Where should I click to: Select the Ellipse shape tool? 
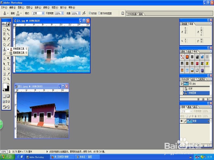(x=8, y=69)
